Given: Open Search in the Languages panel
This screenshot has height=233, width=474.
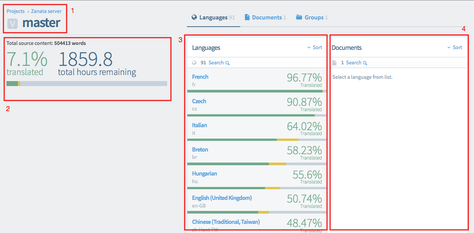Looking at the screenshot, I should 219,63.
